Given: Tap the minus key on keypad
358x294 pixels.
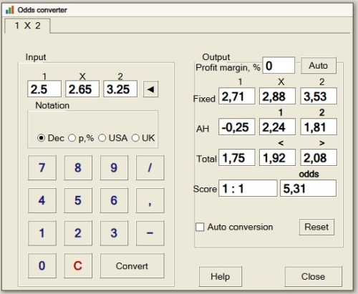Looking at the screenshot, I should tap(150, 233).
